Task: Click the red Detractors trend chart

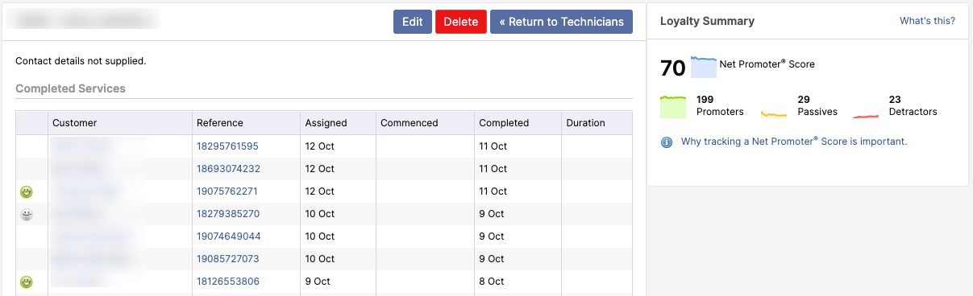Action: pyautogui.click(x=866, y=116)
